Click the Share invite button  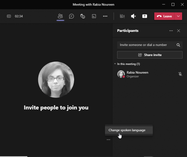click(150, 55)
